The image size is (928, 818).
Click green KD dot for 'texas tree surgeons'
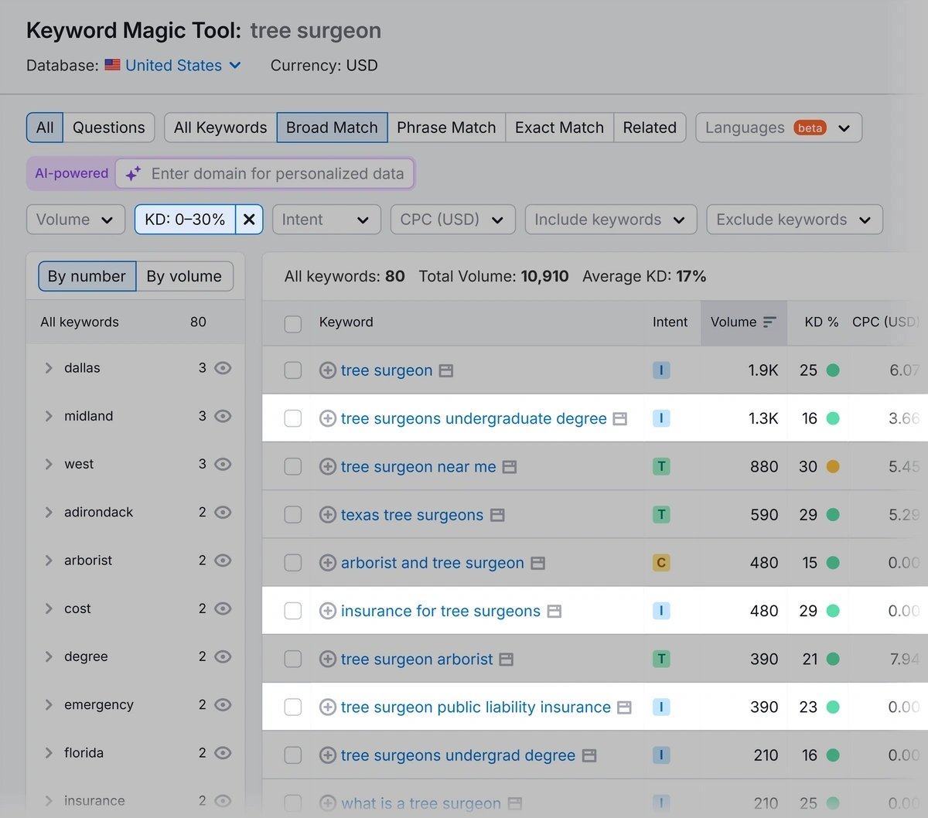pos(833,515)
